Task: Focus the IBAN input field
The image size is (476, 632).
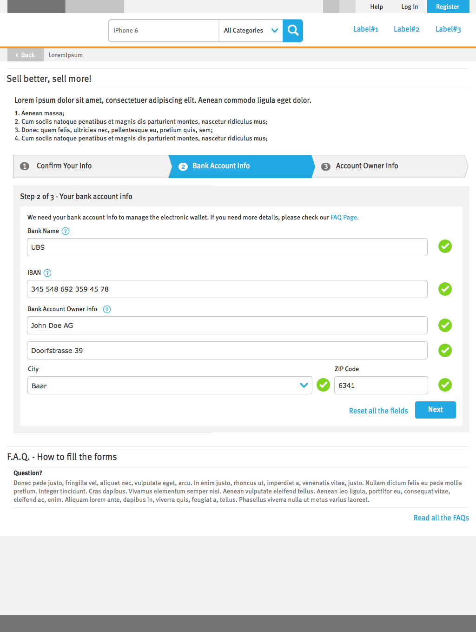Action: pyautogui.click(x=227, y=289)
